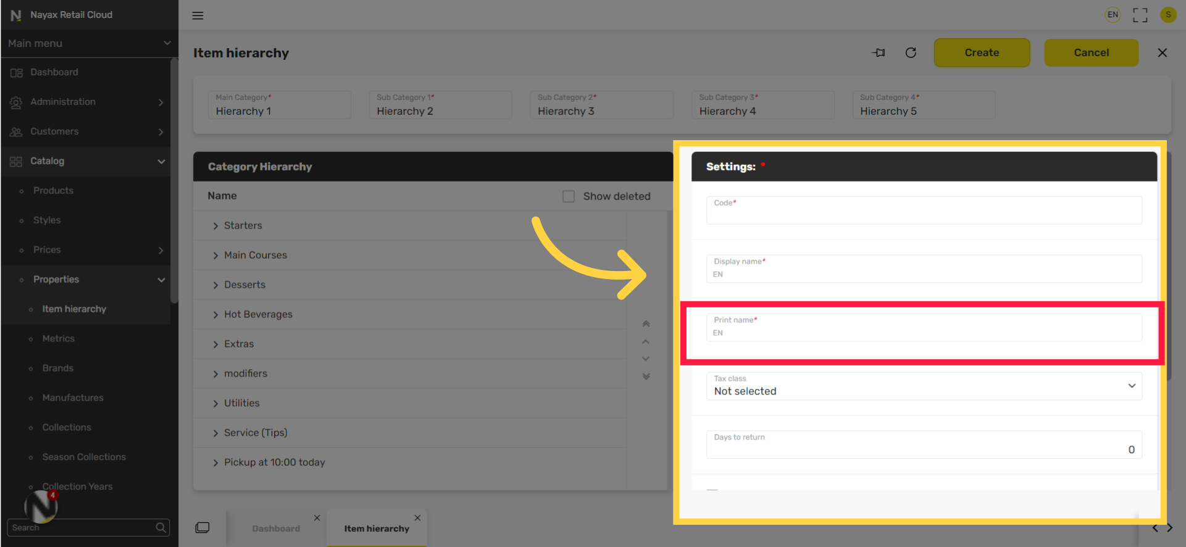
Task: Expand the Hot Beverages category
Action: tap(215, 315)
